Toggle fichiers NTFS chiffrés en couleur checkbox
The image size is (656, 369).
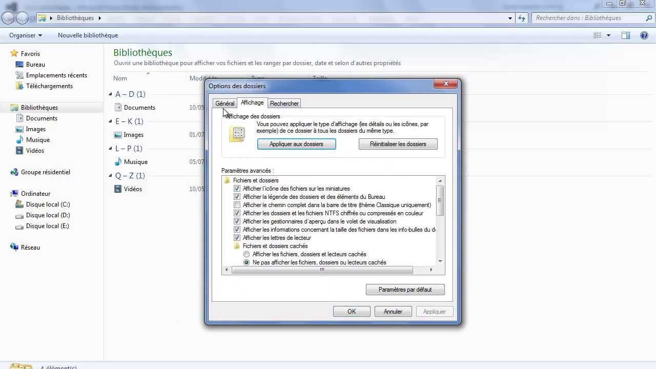237,213
